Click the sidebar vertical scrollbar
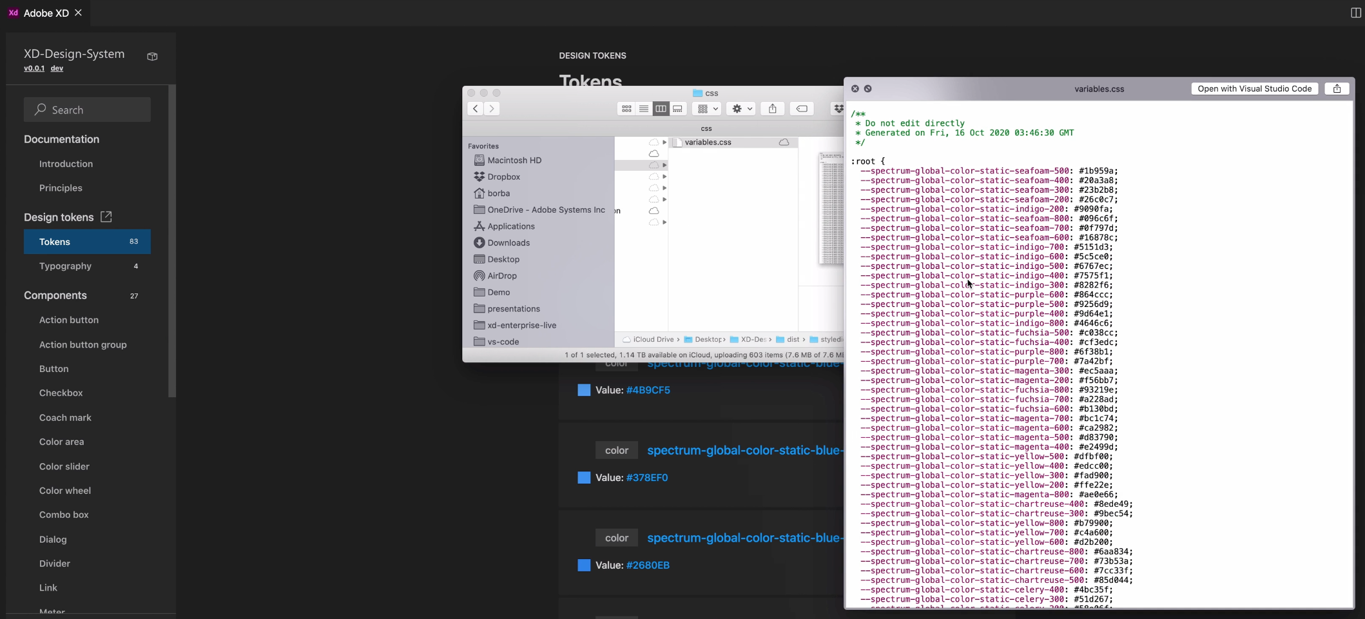Image resolution: width=1365 pixels, height=619 pixels. click(x=172, y=241)
